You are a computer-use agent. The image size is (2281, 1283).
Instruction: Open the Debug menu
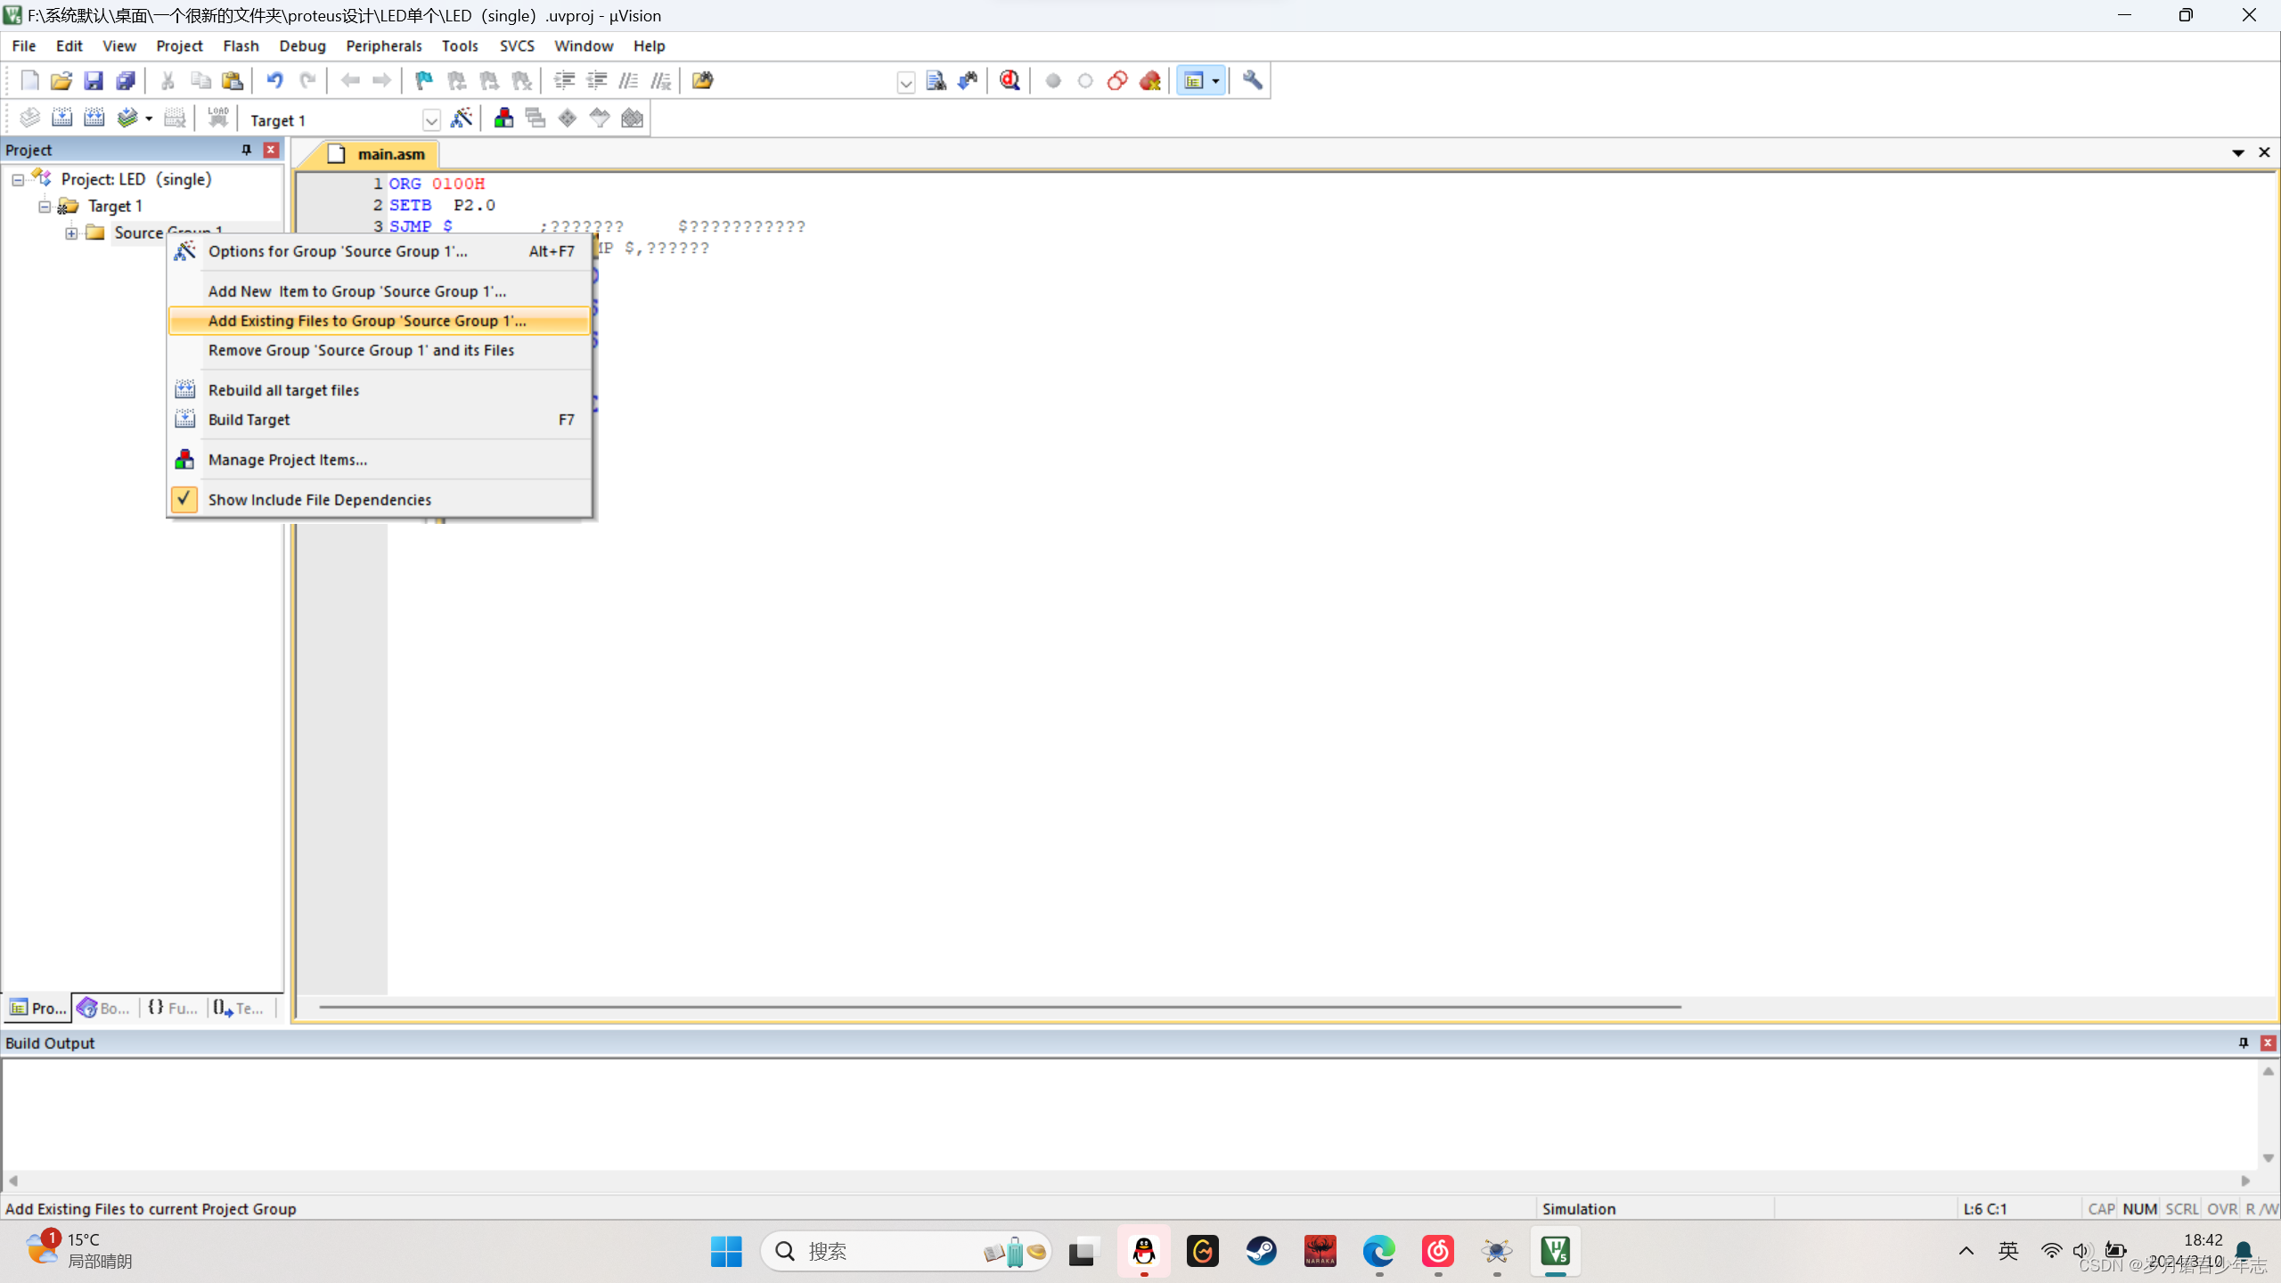(x=302, y=45)
